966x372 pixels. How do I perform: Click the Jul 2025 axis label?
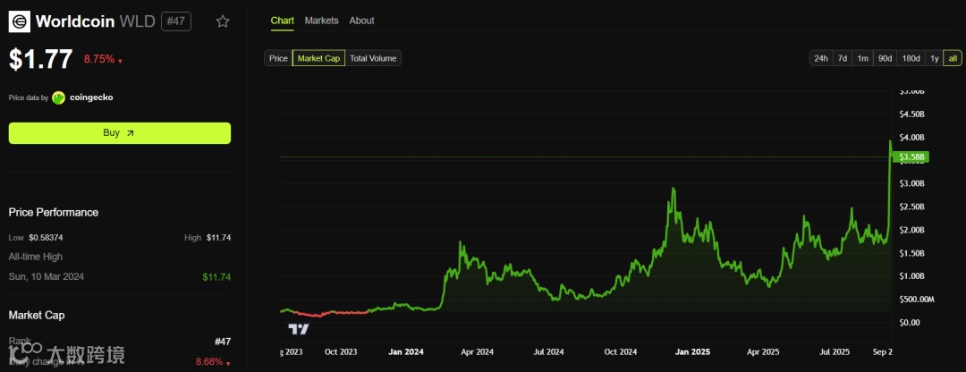pyautogui.click(x=833, y=352)
